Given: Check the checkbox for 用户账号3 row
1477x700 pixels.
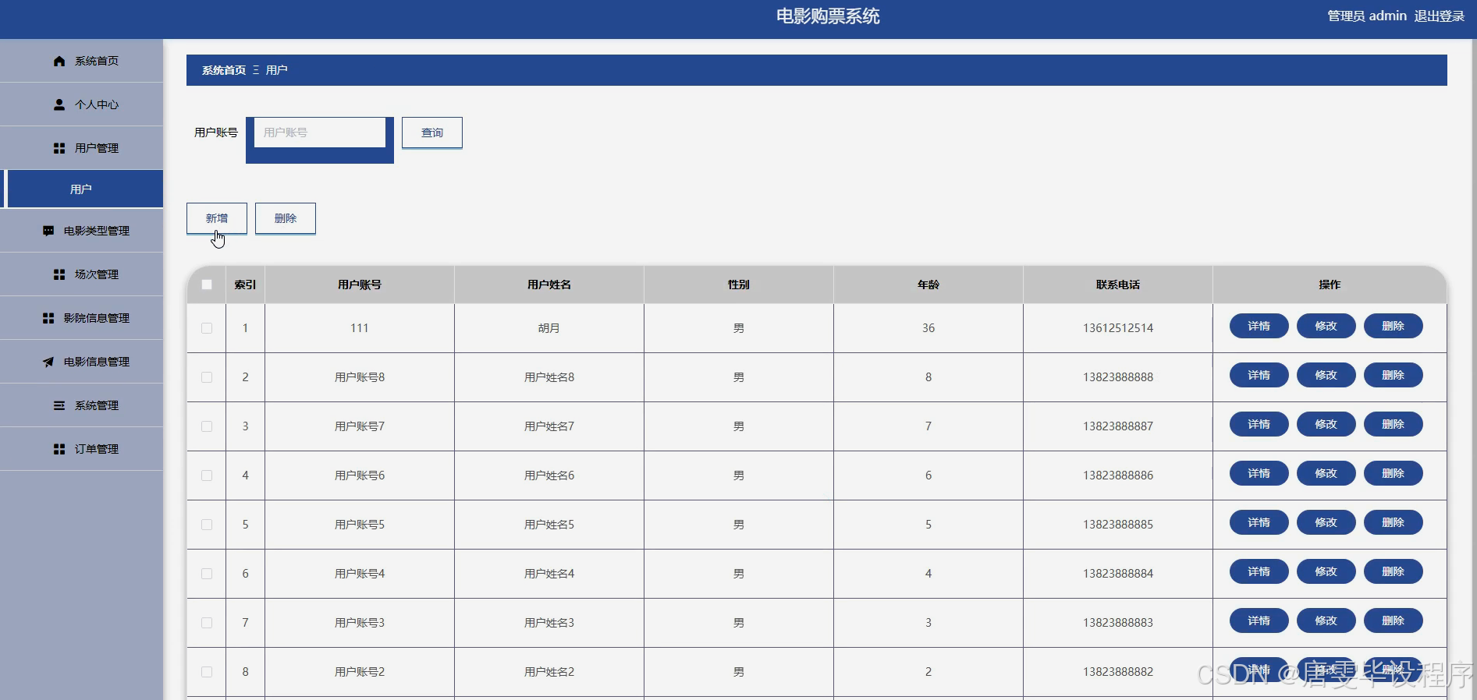Looking at the screenshot, I should tap(207, 623).
